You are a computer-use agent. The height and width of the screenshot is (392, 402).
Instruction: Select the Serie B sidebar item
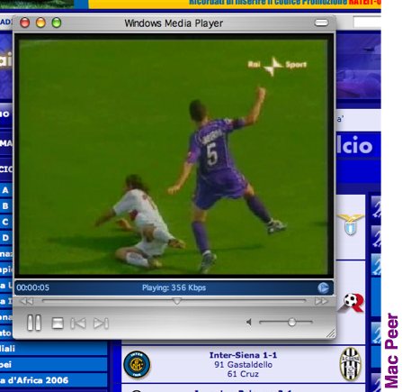[x=5, y=206]
